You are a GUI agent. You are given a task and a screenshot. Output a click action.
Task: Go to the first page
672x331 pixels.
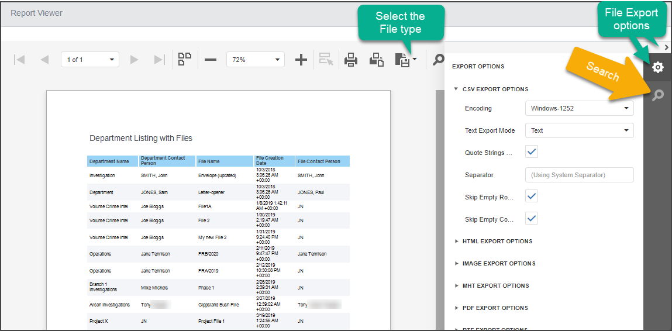click(19, 60)
